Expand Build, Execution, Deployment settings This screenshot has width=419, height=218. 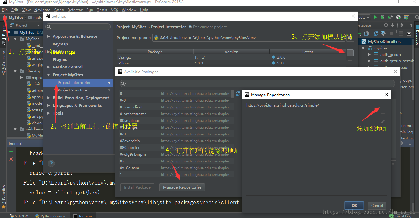pos(49,98)
